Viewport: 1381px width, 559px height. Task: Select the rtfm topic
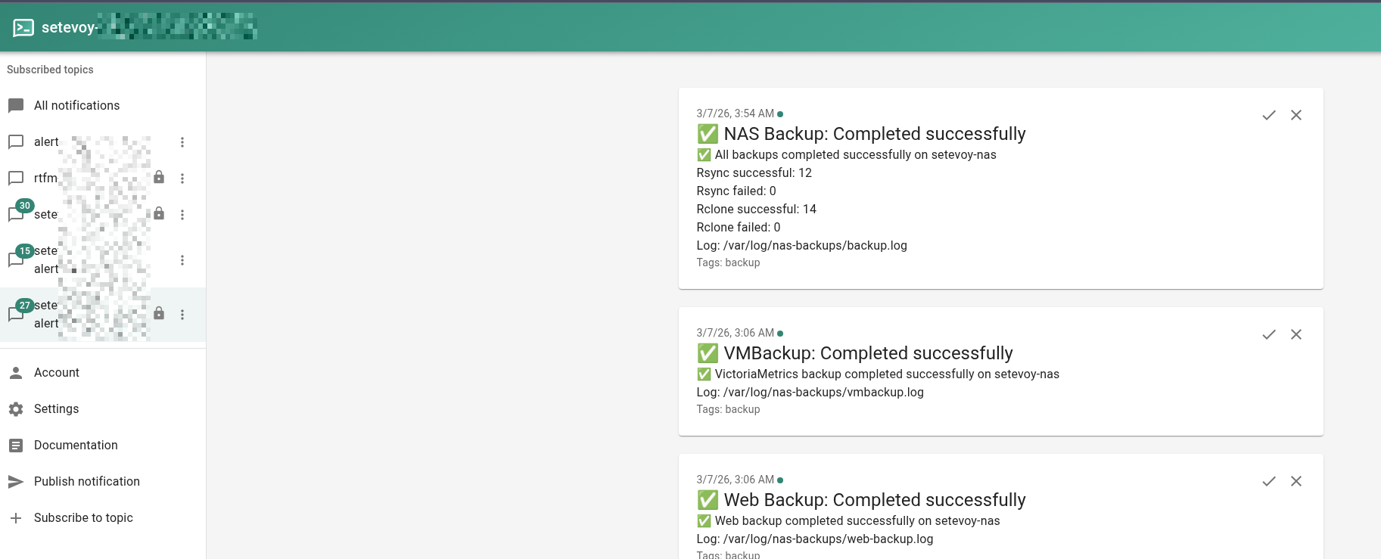point(44,179)
